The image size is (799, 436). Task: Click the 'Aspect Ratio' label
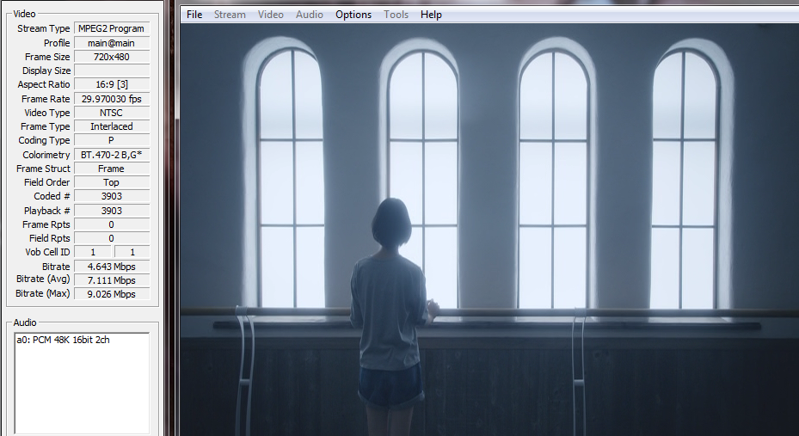[44, 84]
